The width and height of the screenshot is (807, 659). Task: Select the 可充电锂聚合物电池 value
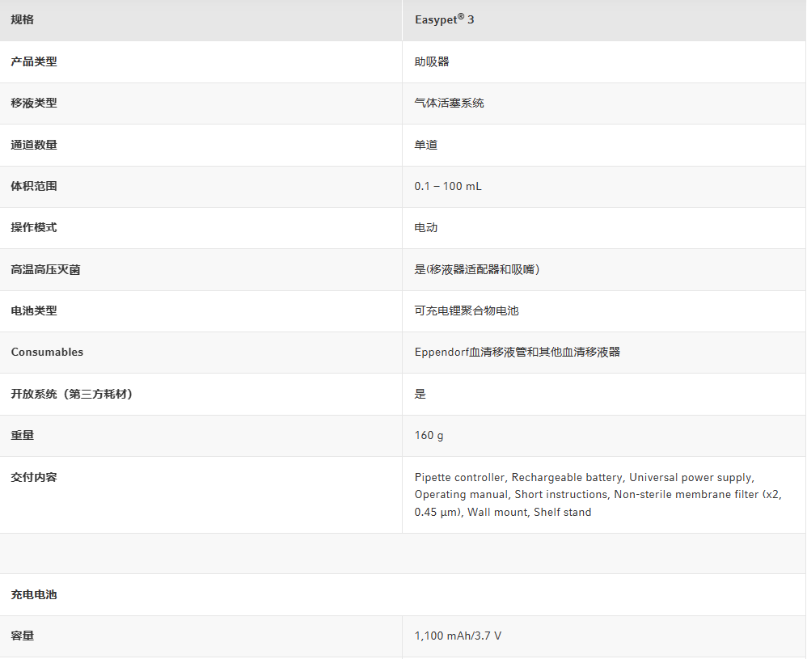point(467,311)
